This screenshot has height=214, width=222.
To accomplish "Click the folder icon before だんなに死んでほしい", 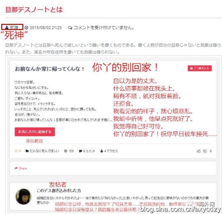I will click(x=27, y=151).
